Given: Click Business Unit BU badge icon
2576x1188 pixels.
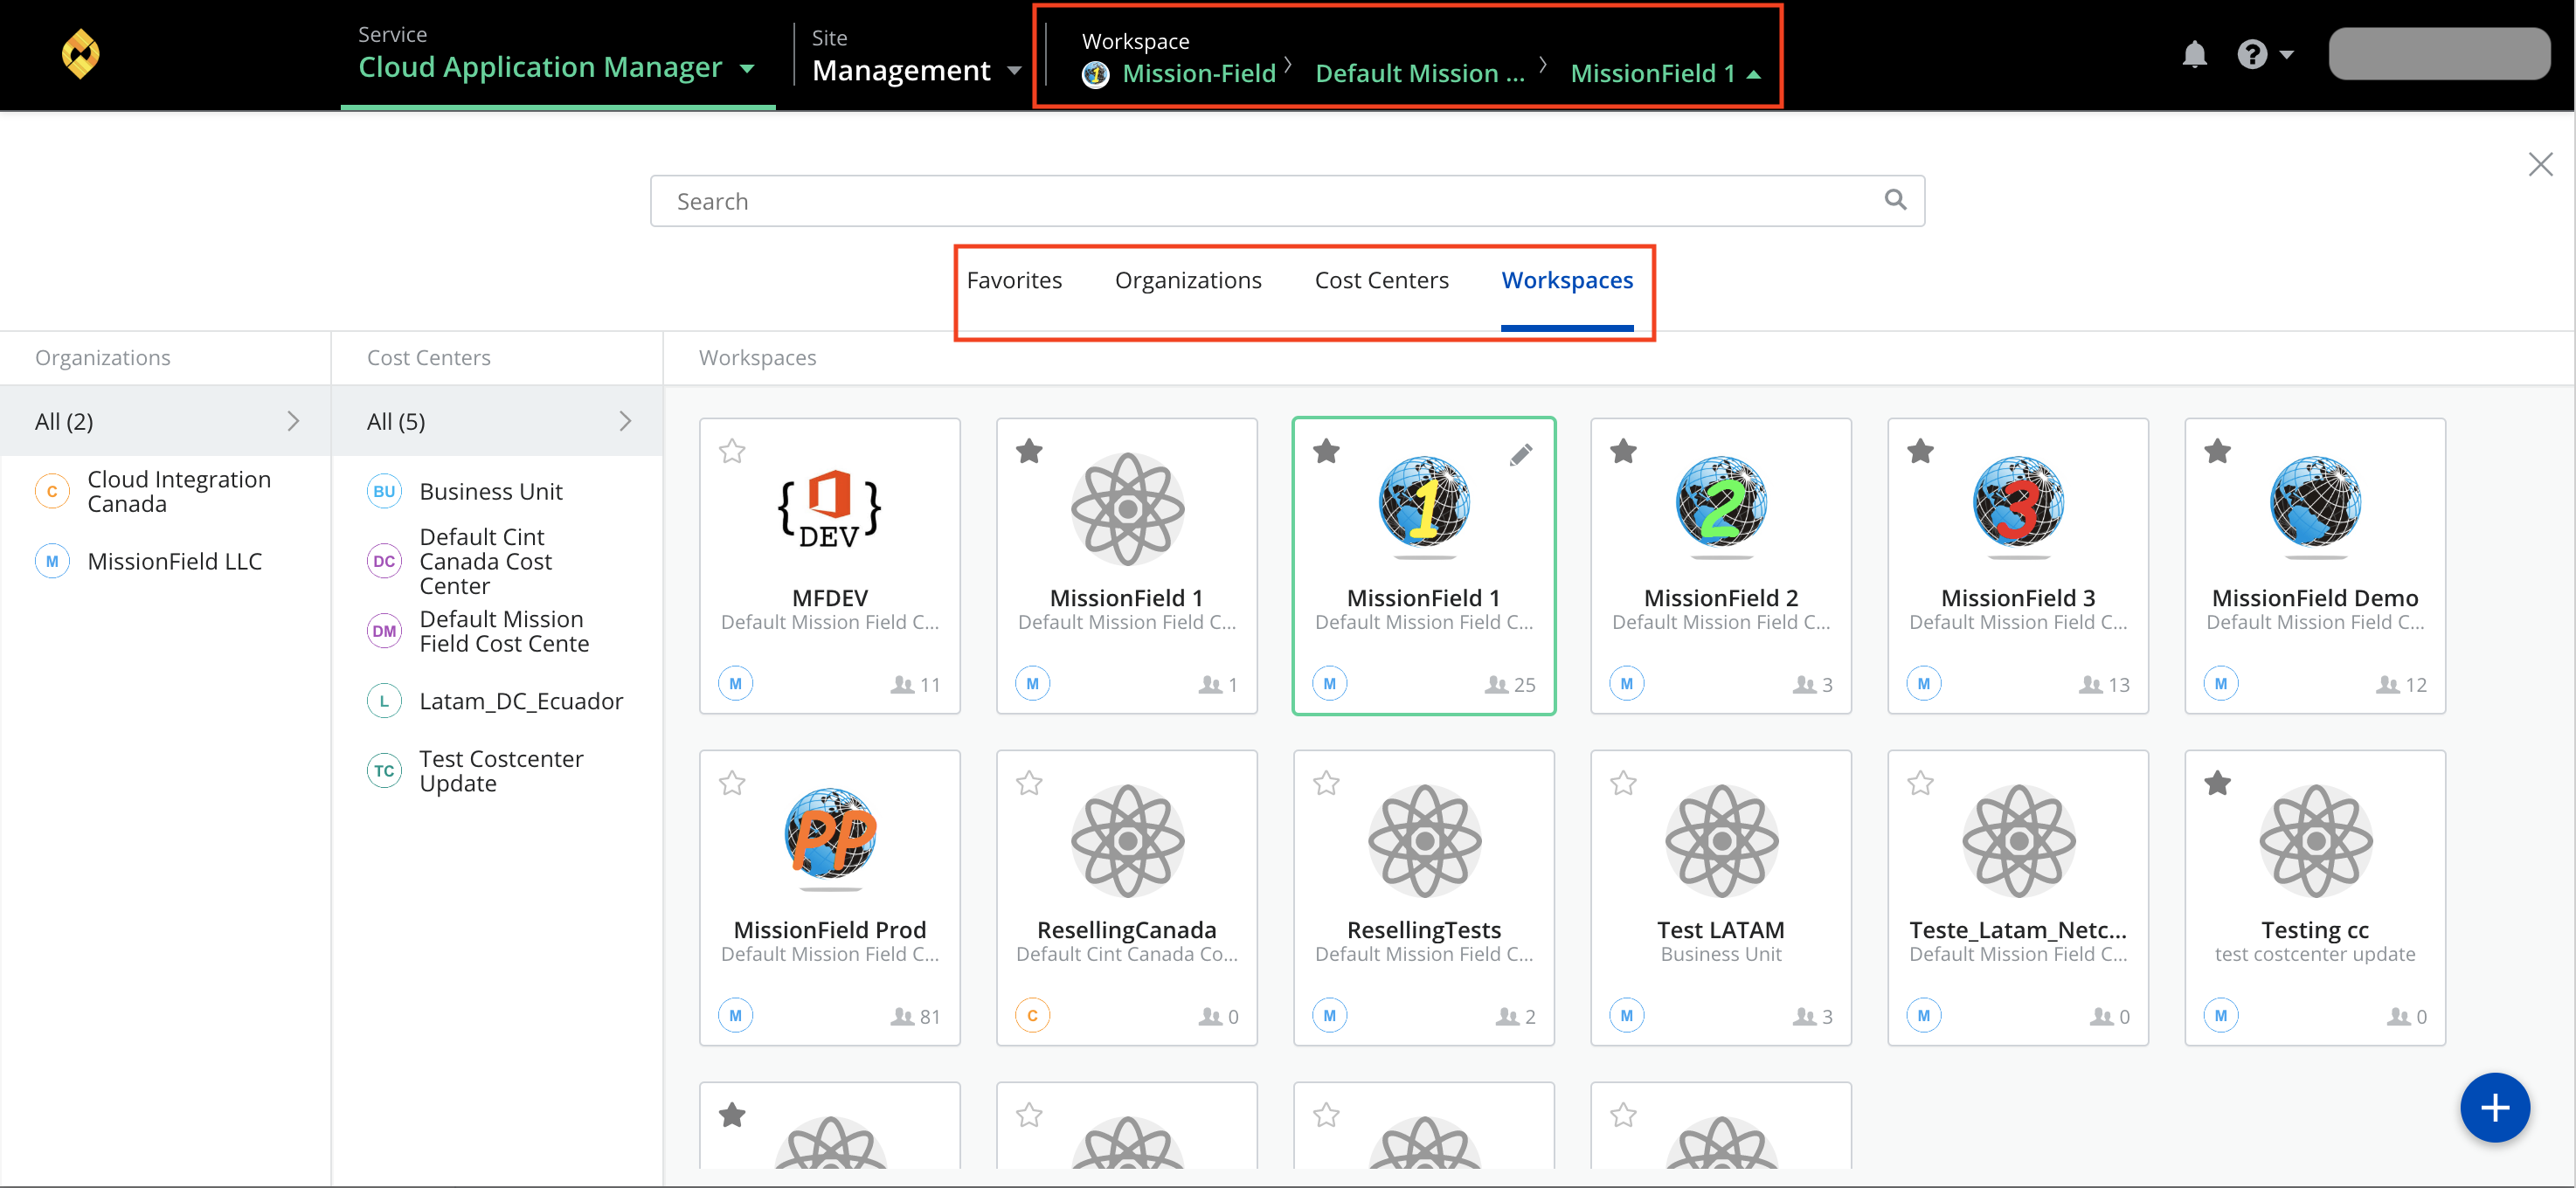Looking at the screenshot, I should (384, 491).
